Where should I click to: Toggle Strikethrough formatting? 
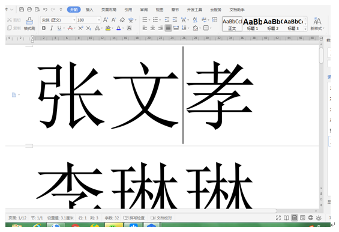point(70,28)
